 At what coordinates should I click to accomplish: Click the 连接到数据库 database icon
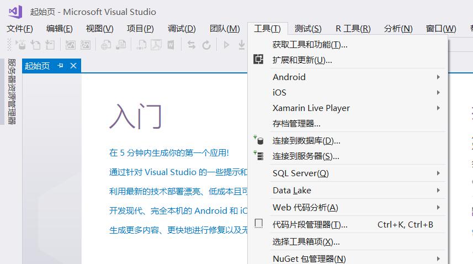tap(258, 140)
